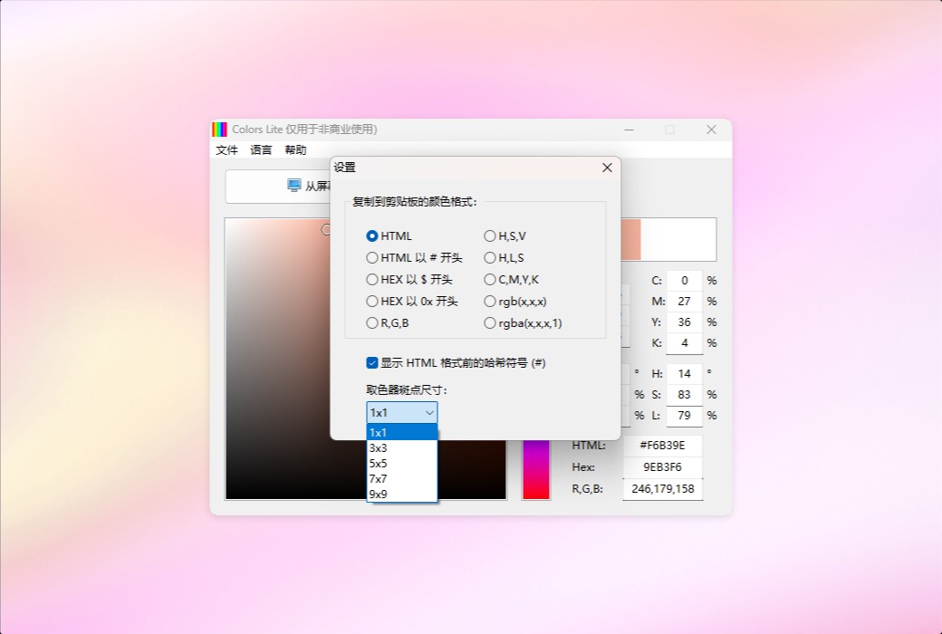The width and height of the screenshot is (942, 634).
Task: Uncheck 显示 HTML 格式前的哈希符号 option
Action: pos(372,362)
